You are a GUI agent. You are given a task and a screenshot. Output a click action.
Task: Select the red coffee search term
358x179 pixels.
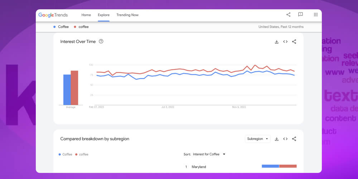(81, 27)
